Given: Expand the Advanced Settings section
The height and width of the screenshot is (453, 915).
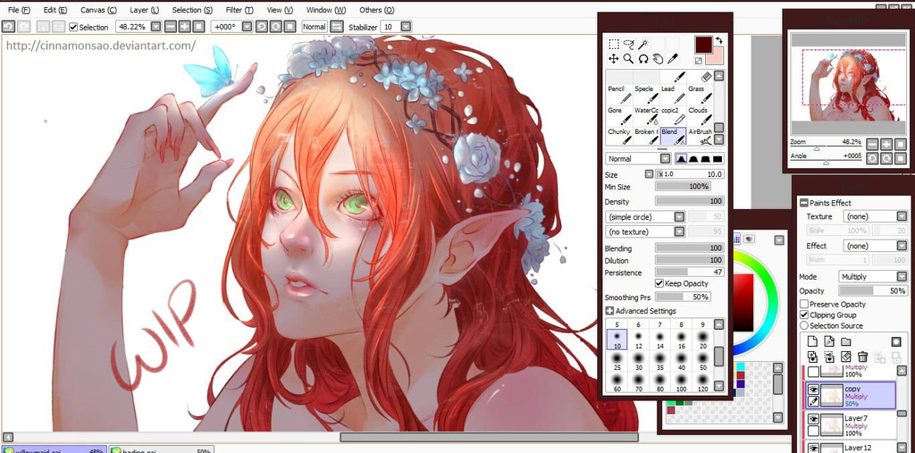Looking at the screenshot, I should 609,311.
